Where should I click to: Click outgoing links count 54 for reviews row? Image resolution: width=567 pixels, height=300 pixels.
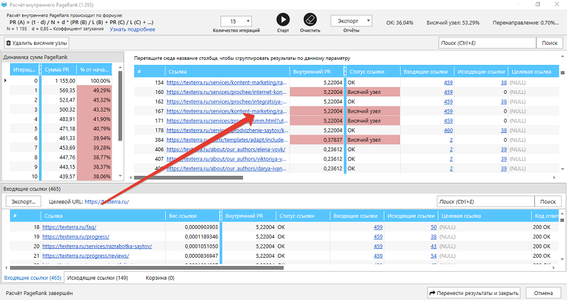[x=433, y=256]
